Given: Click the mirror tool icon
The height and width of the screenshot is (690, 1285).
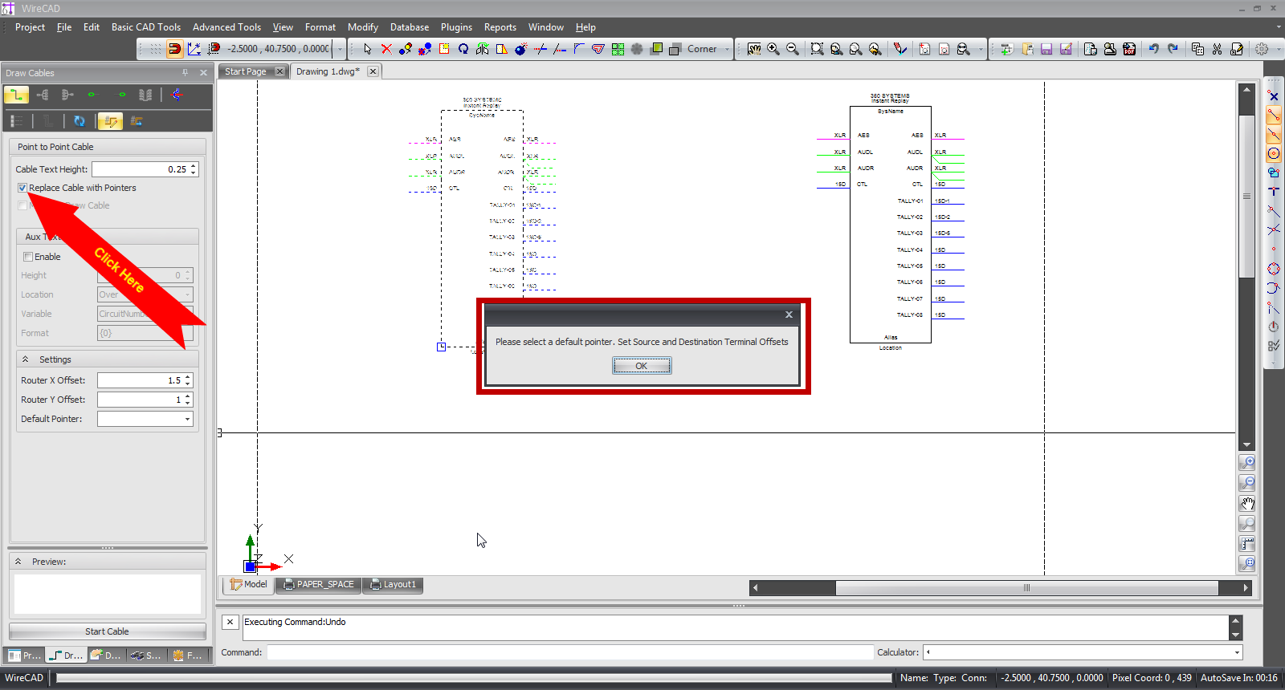Looking at the screenshot, I should click(x=483, y=49).
